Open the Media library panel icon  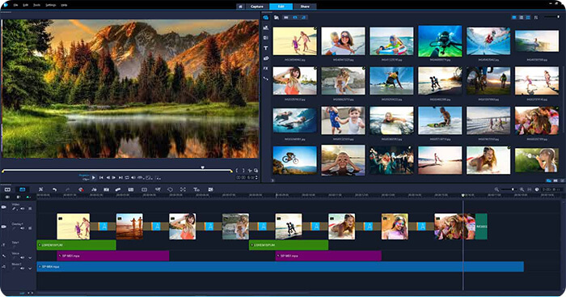coord(266,17)
